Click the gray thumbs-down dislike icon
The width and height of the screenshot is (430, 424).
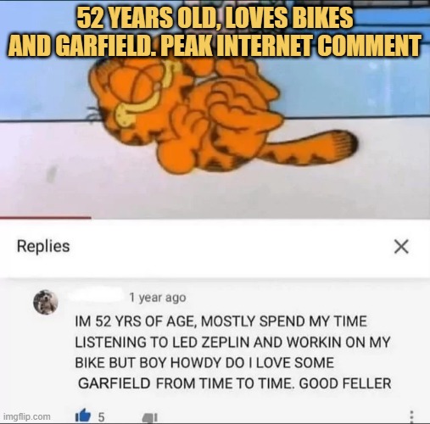click(x=149, y=418)
